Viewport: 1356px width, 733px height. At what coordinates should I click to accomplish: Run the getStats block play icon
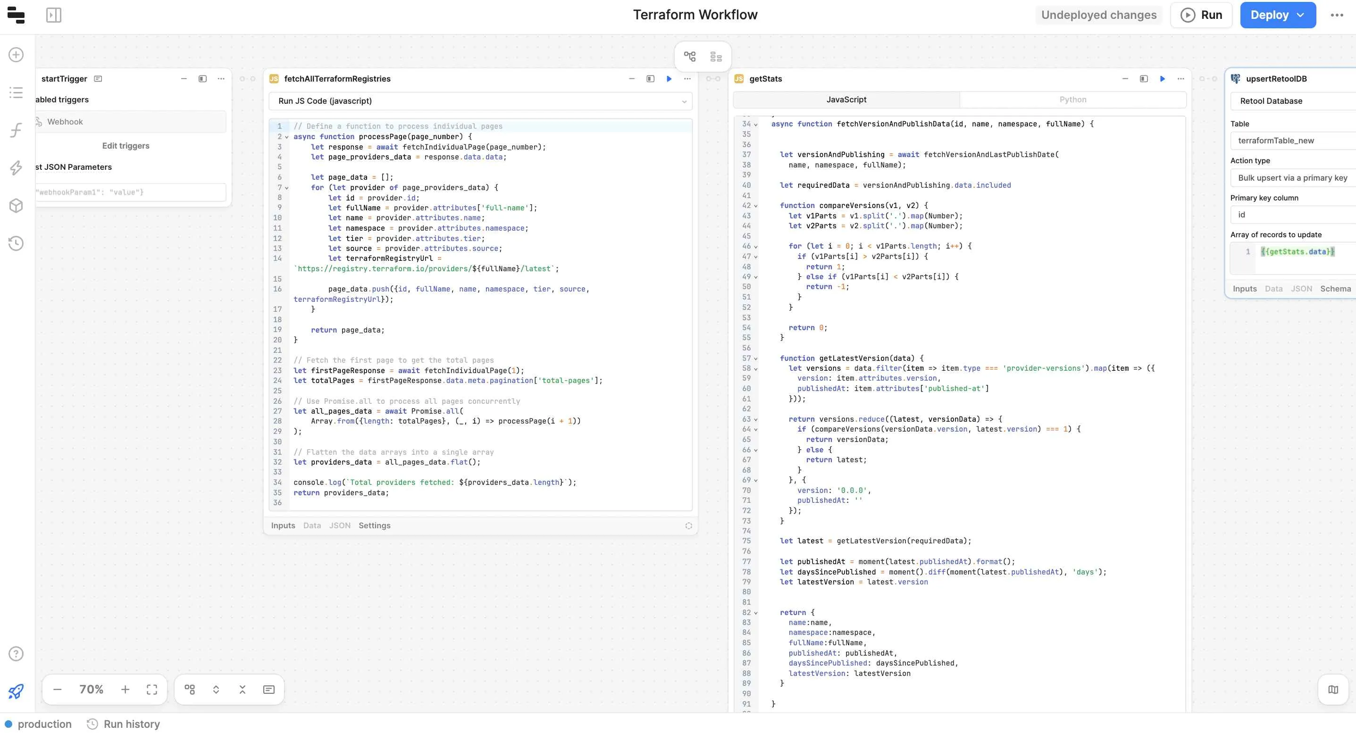coord(1162,79)
